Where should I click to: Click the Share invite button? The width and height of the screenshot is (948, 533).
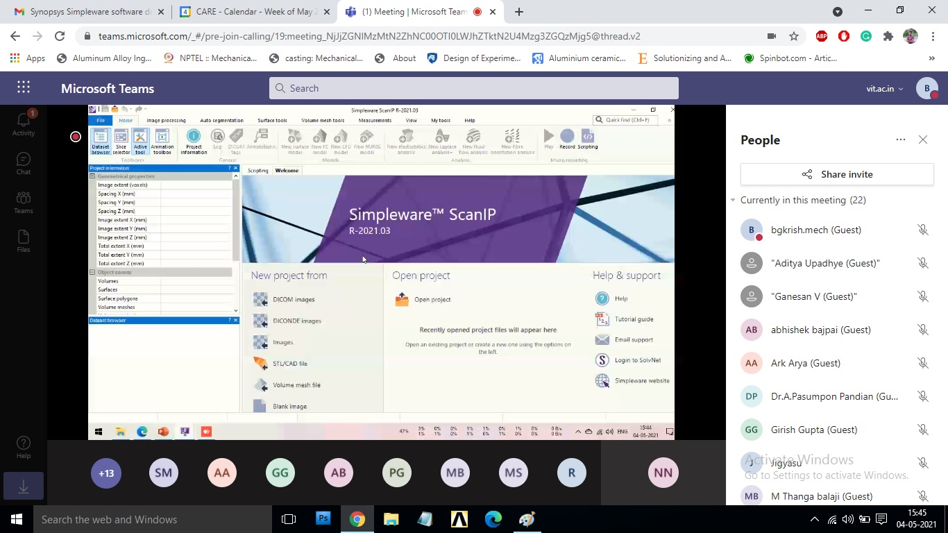coord(837,174)
